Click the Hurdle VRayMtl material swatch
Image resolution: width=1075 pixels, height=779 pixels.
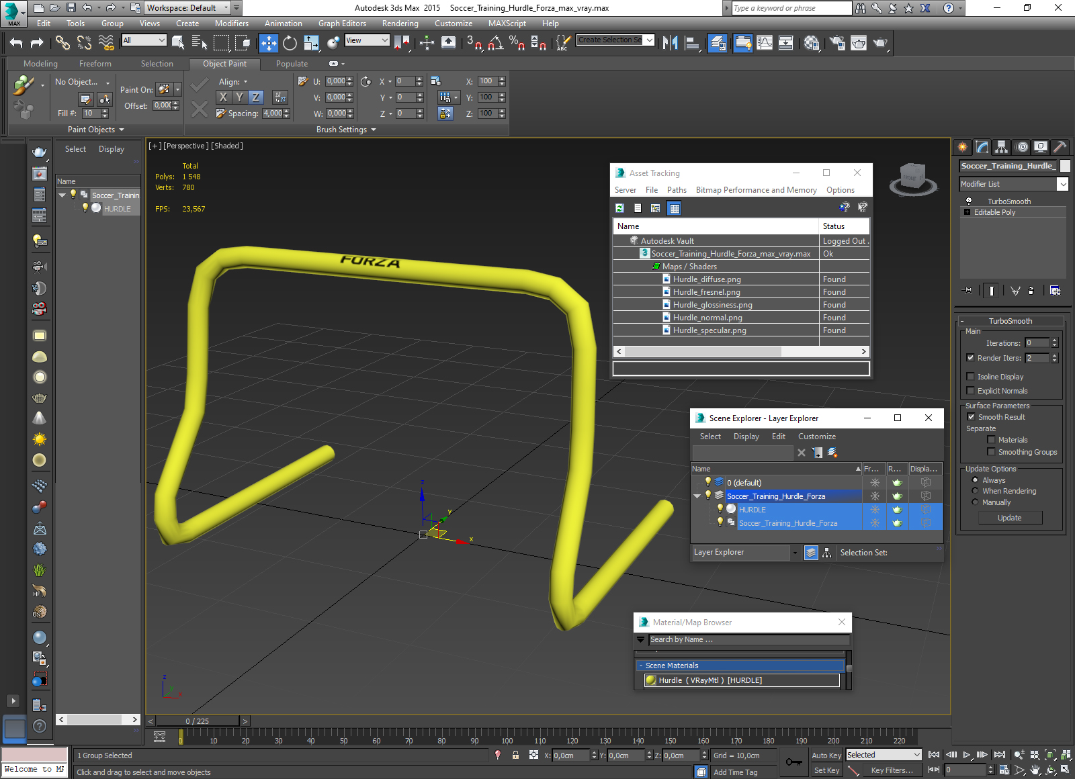pos(650,680)
